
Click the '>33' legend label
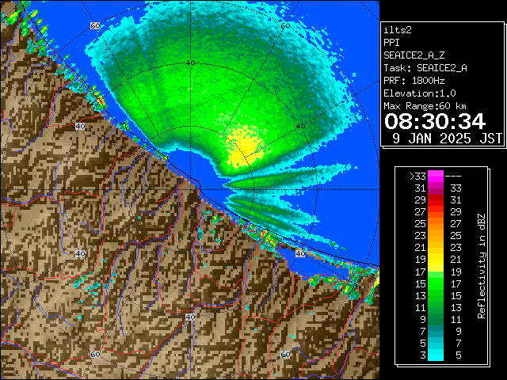[x=417, y=177]
